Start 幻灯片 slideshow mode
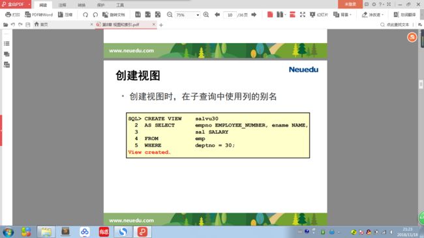Viewport: 424px width, 238px height. coord(319,14)
